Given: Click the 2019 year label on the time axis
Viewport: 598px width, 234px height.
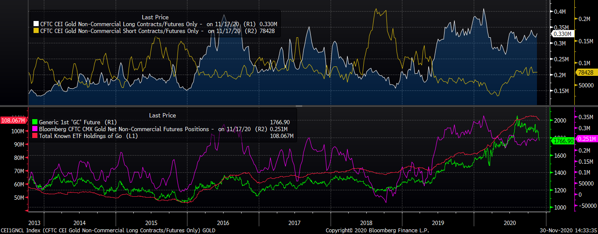Looking at the screenshot, I should point(438,223).
